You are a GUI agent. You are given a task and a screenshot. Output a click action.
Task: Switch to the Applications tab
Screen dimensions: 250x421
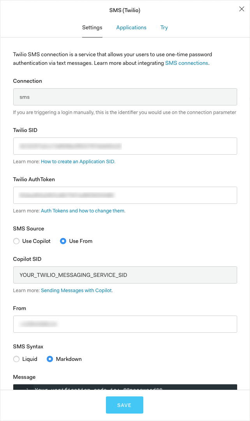pyautogui.click(x=131, y=27)
